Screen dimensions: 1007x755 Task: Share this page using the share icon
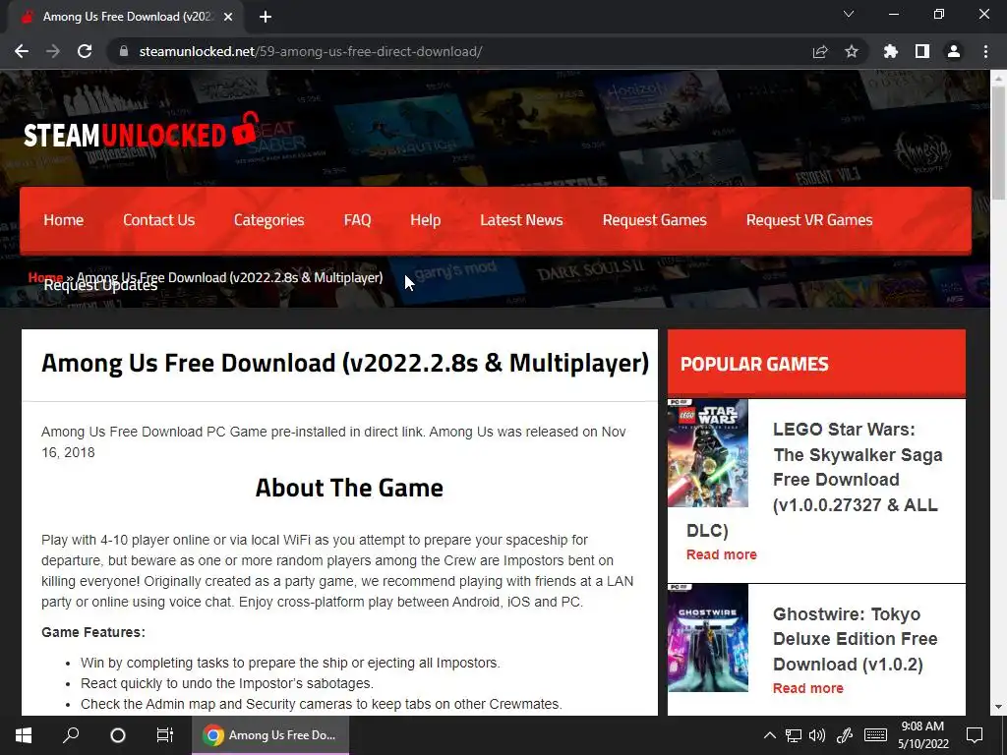click(x=820, y=51)
